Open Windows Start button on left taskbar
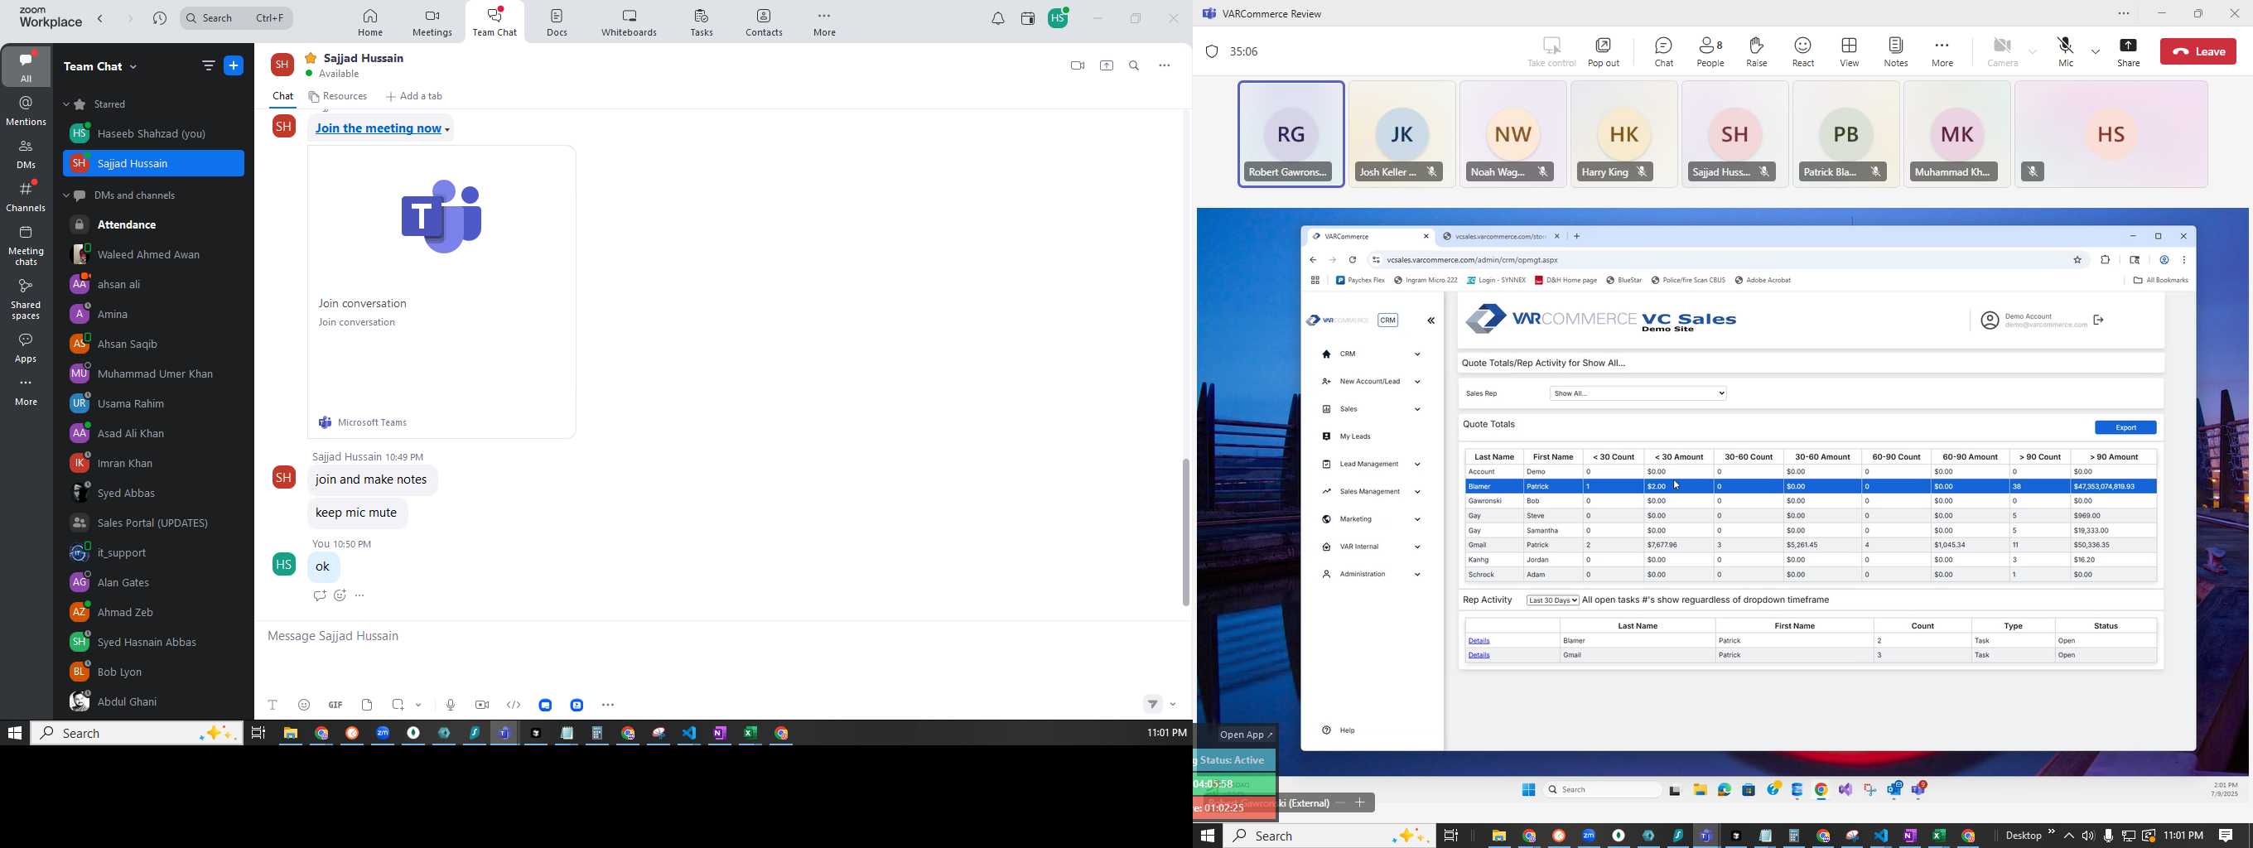The image size is (2253, 848). pos(14,735)
